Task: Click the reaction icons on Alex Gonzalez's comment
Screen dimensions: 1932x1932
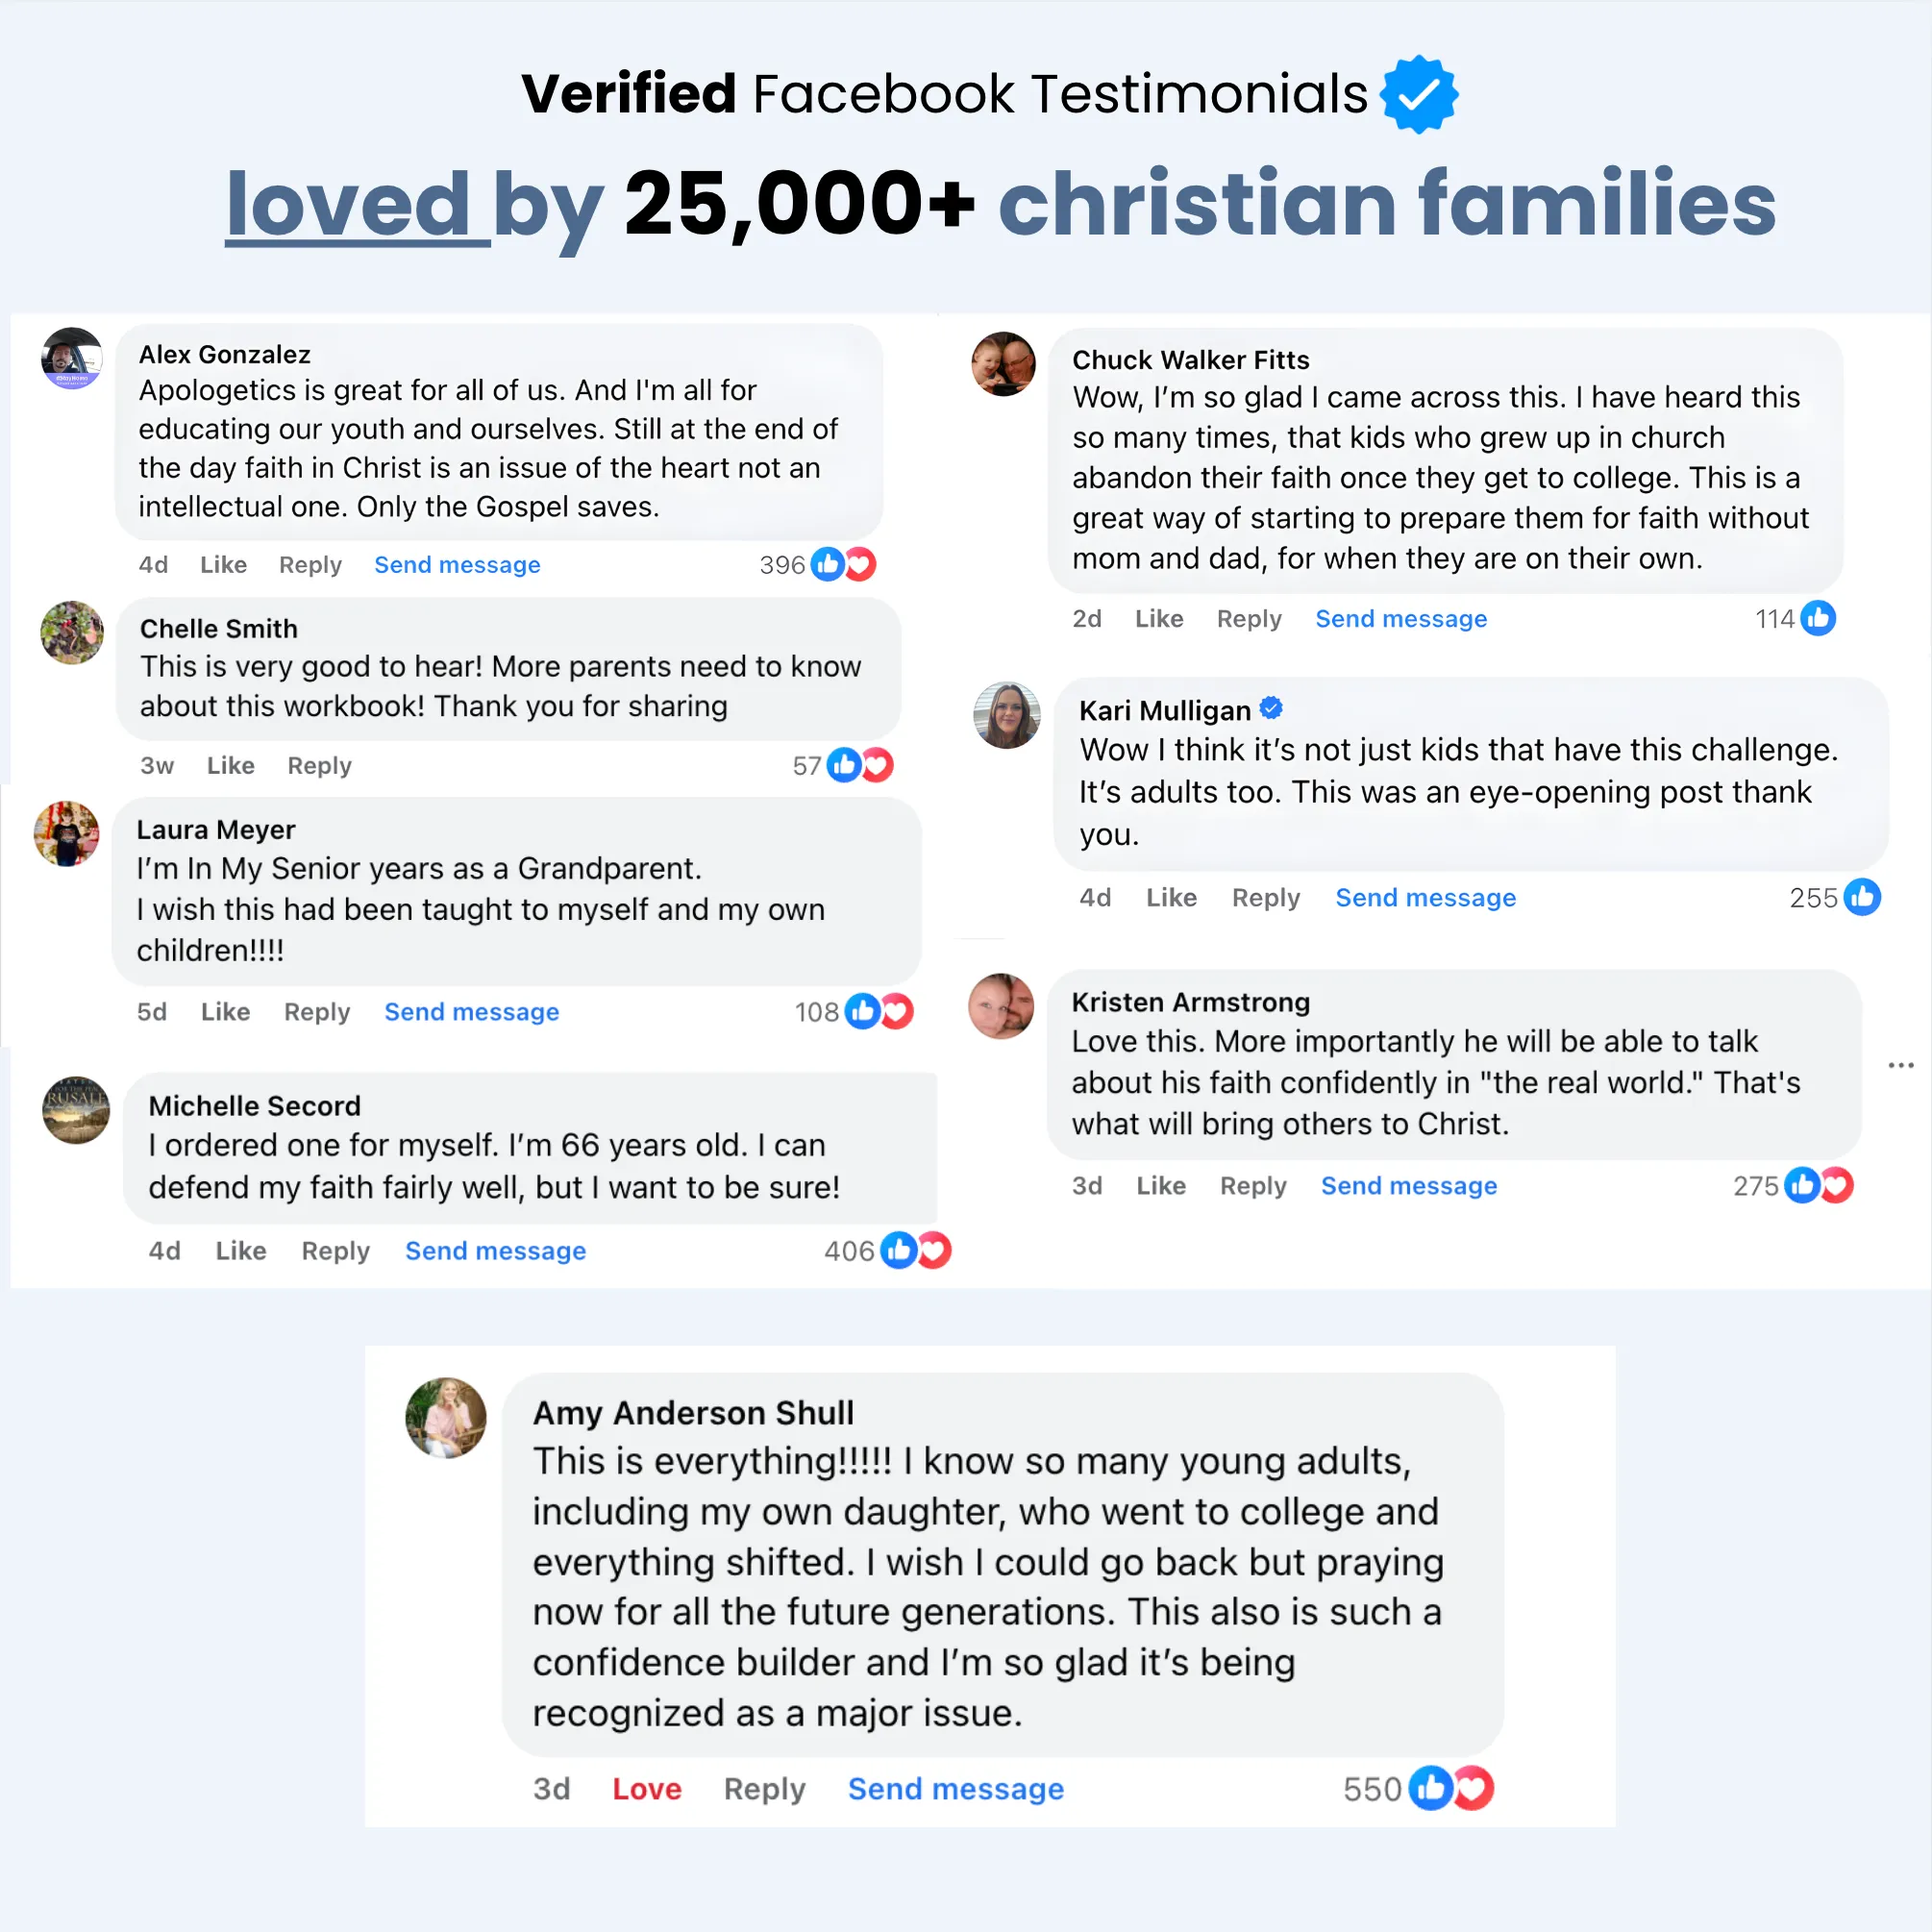Action: tap(843, 565)
